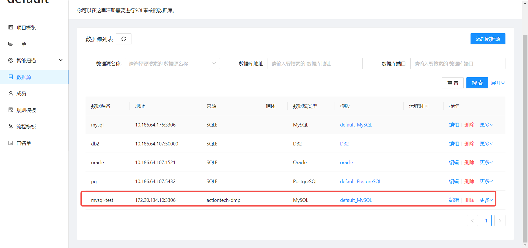
Task: Click the 搜索 button
Action: tap(477, 83)
